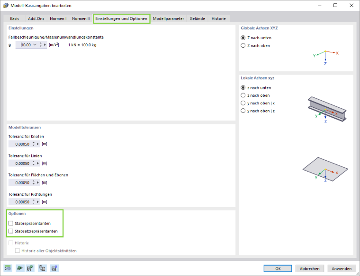Open the Normen I tab
Viewport: 360px width, 276px height.
(x=58, y=18)
